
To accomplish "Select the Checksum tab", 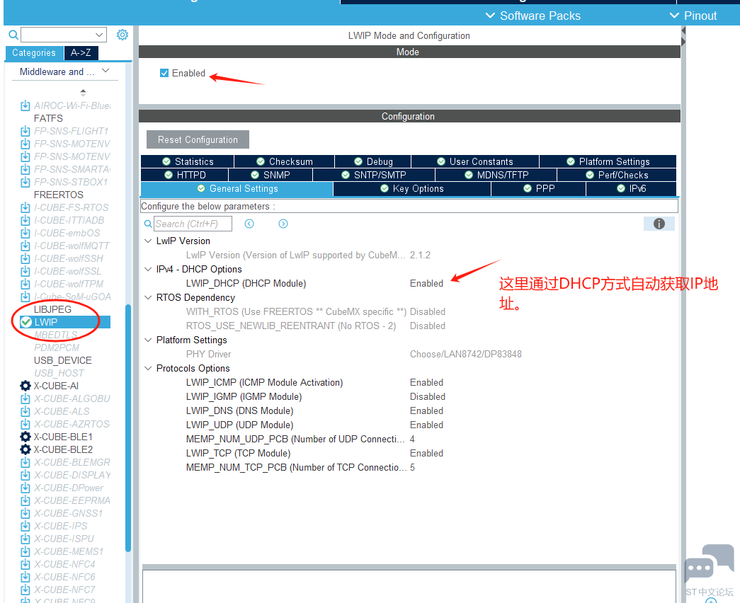I will (285, 162).
